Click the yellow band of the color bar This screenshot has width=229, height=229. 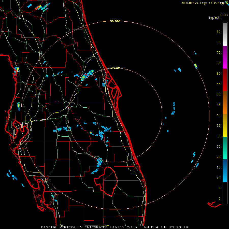click(x=225, y=125)
